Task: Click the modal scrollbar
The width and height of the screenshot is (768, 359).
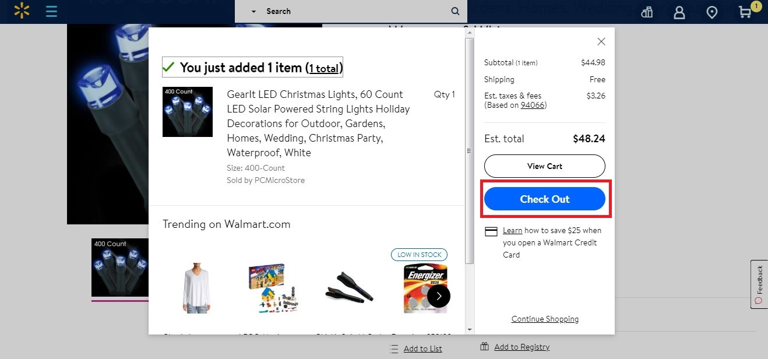Action: click(x=469, y=150)
